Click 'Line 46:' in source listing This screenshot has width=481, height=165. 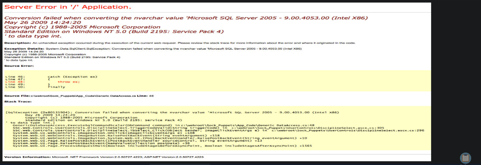point(15,77)
